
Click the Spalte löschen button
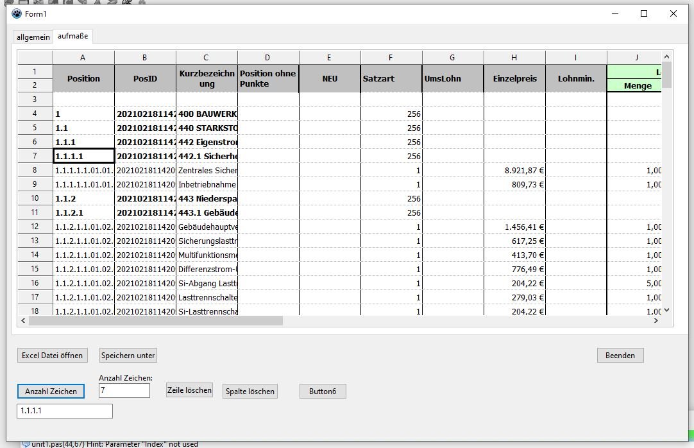[250, 391]
